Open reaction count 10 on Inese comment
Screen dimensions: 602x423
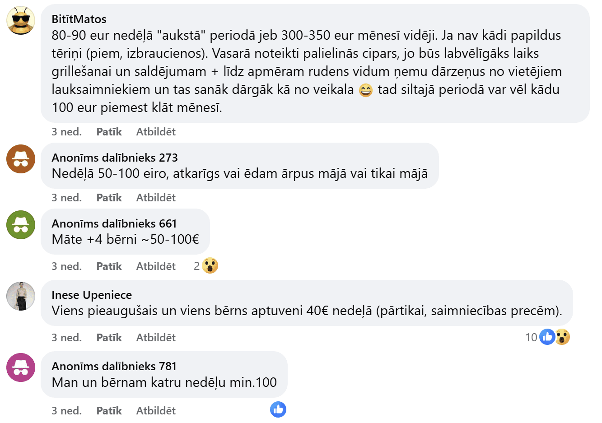tap(531, 337)
